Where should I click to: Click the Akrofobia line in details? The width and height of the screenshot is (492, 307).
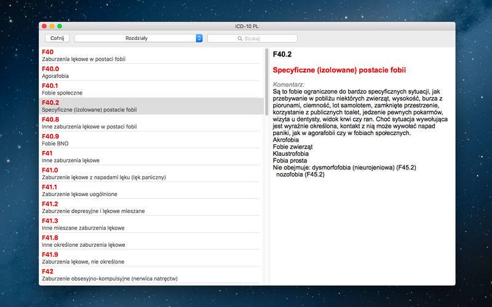(286, 140)
